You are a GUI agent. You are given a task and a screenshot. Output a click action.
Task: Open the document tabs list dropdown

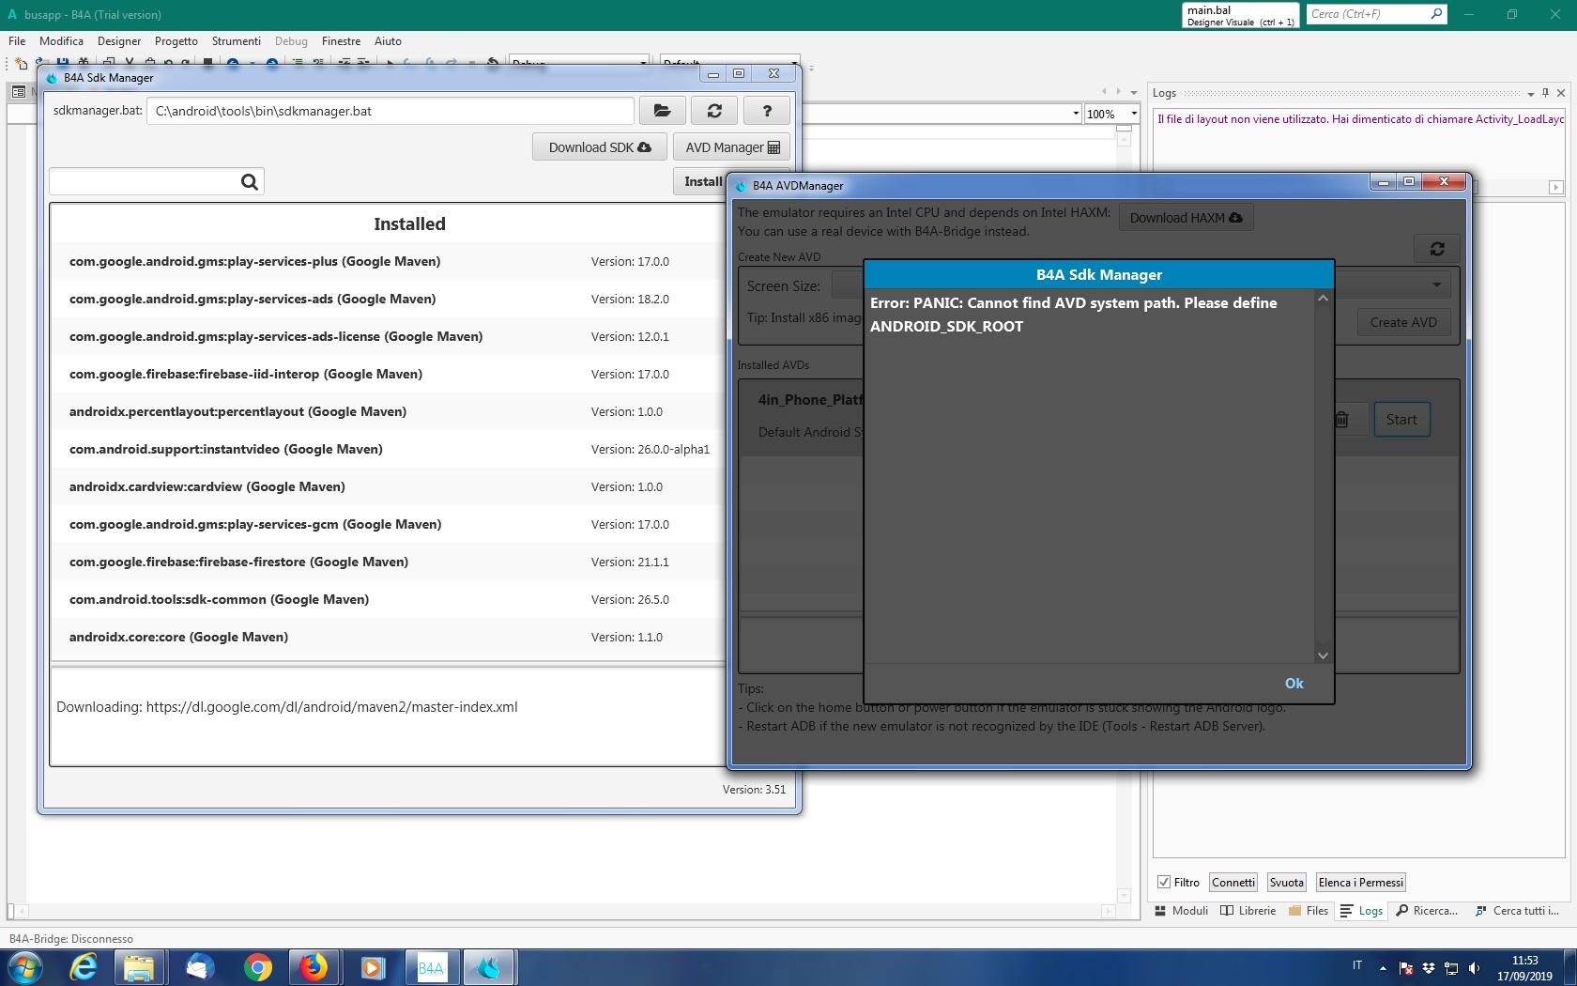point(1134,92)
